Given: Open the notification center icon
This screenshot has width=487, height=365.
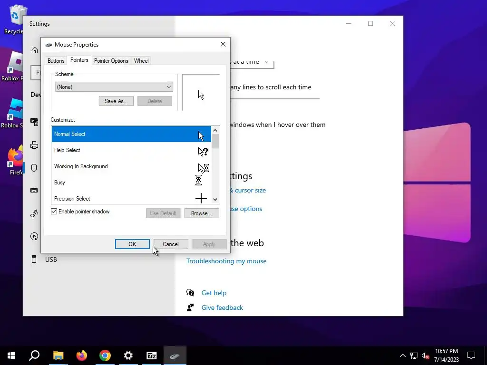Looking at the screenshot, I should [471, 355].
